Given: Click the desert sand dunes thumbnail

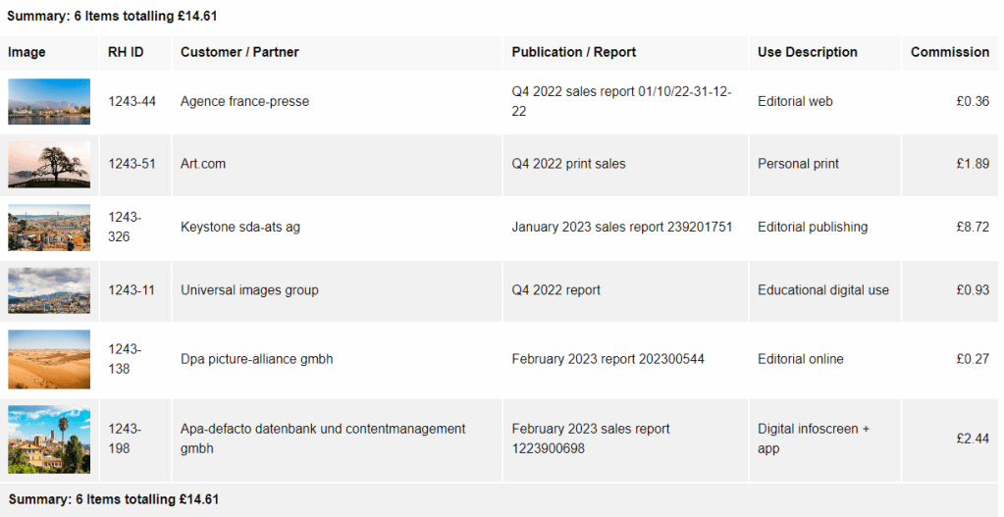Looking at the screenshot, I should pos(49,359).
